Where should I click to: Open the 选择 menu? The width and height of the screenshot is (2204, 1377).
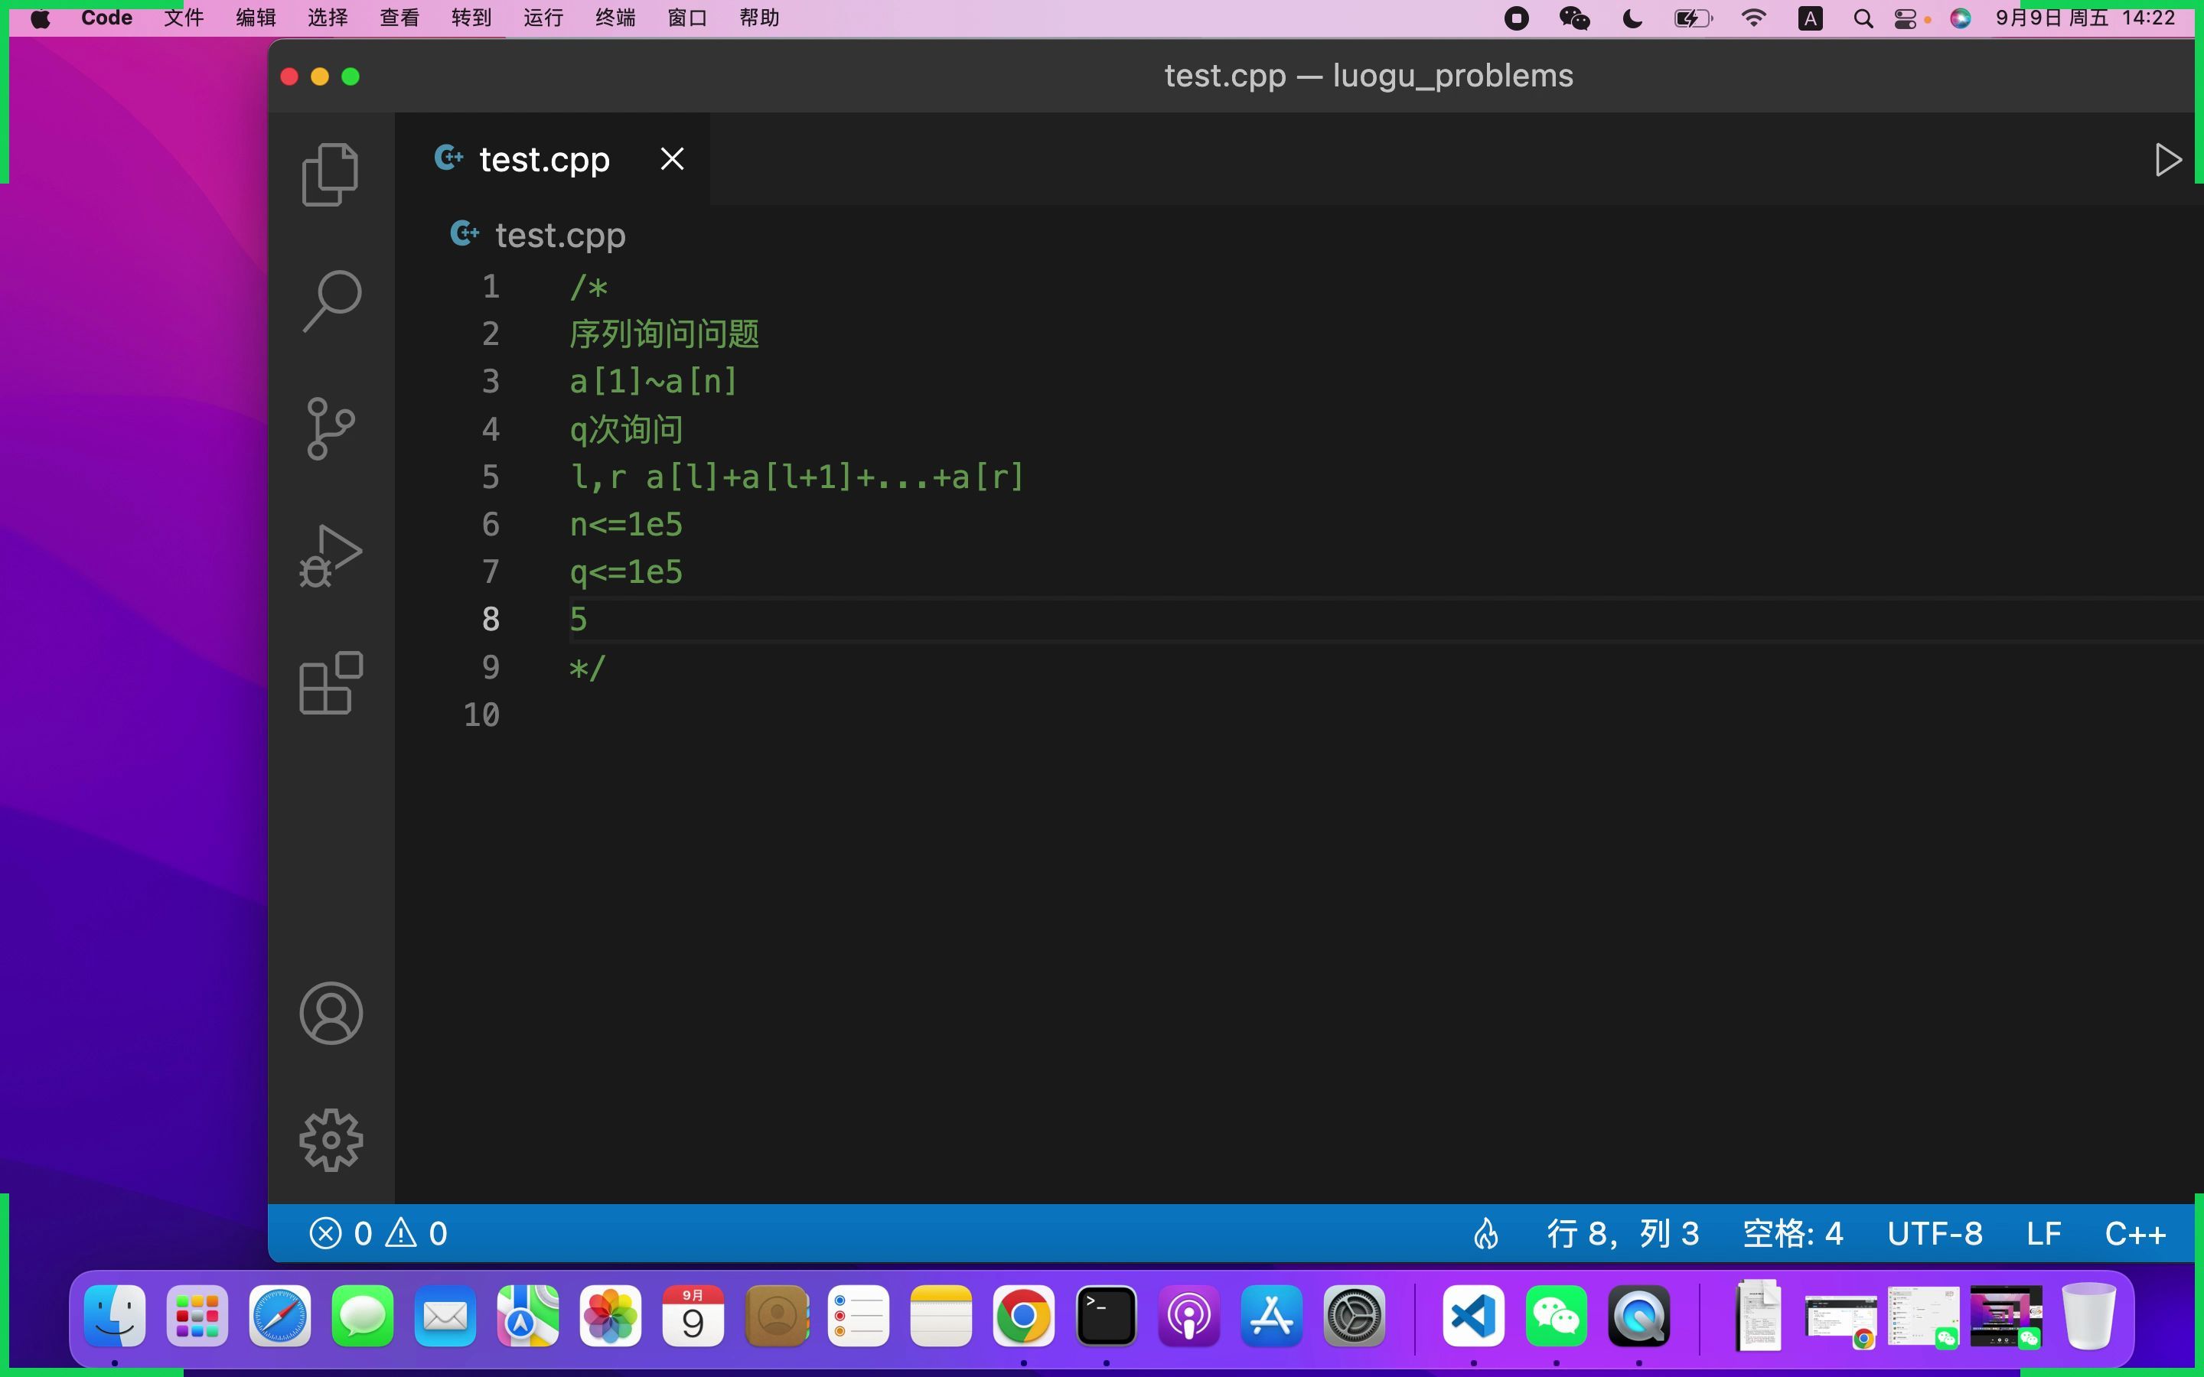point(327,18)
